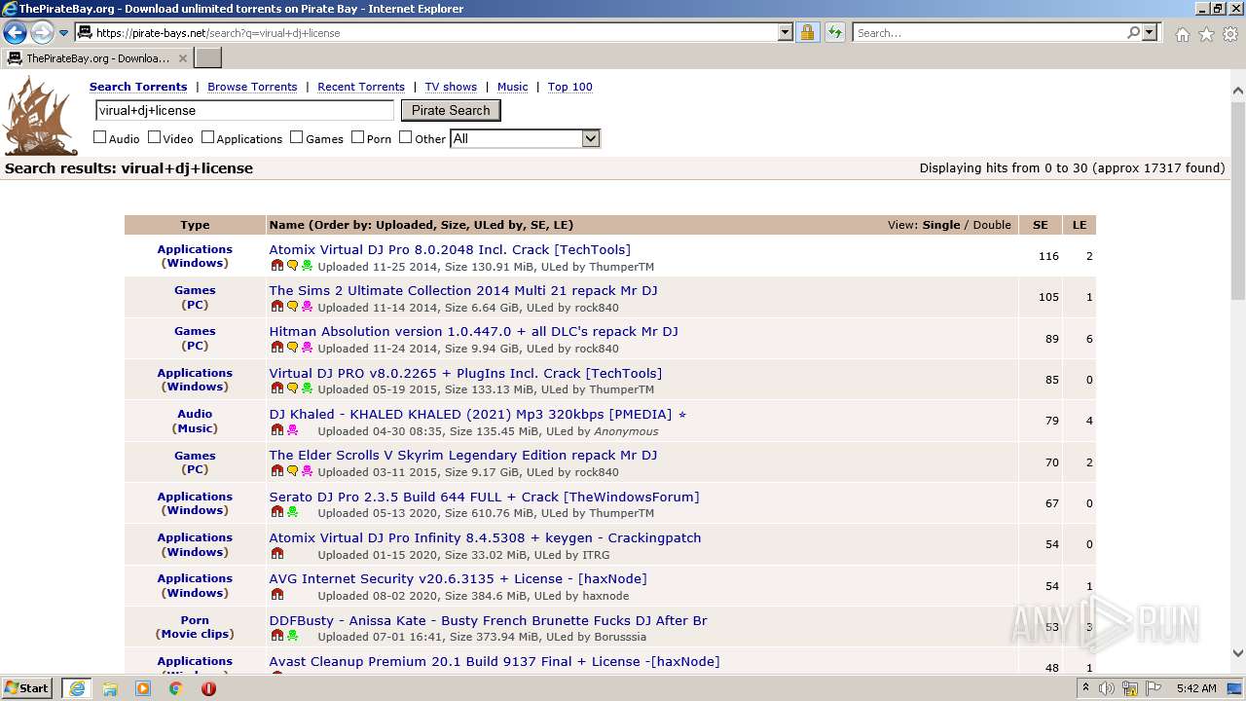Viewport: 1246px width, 701px height.
Task: Expand the search provider dropdown arrow
Action: pos(1150,32)
